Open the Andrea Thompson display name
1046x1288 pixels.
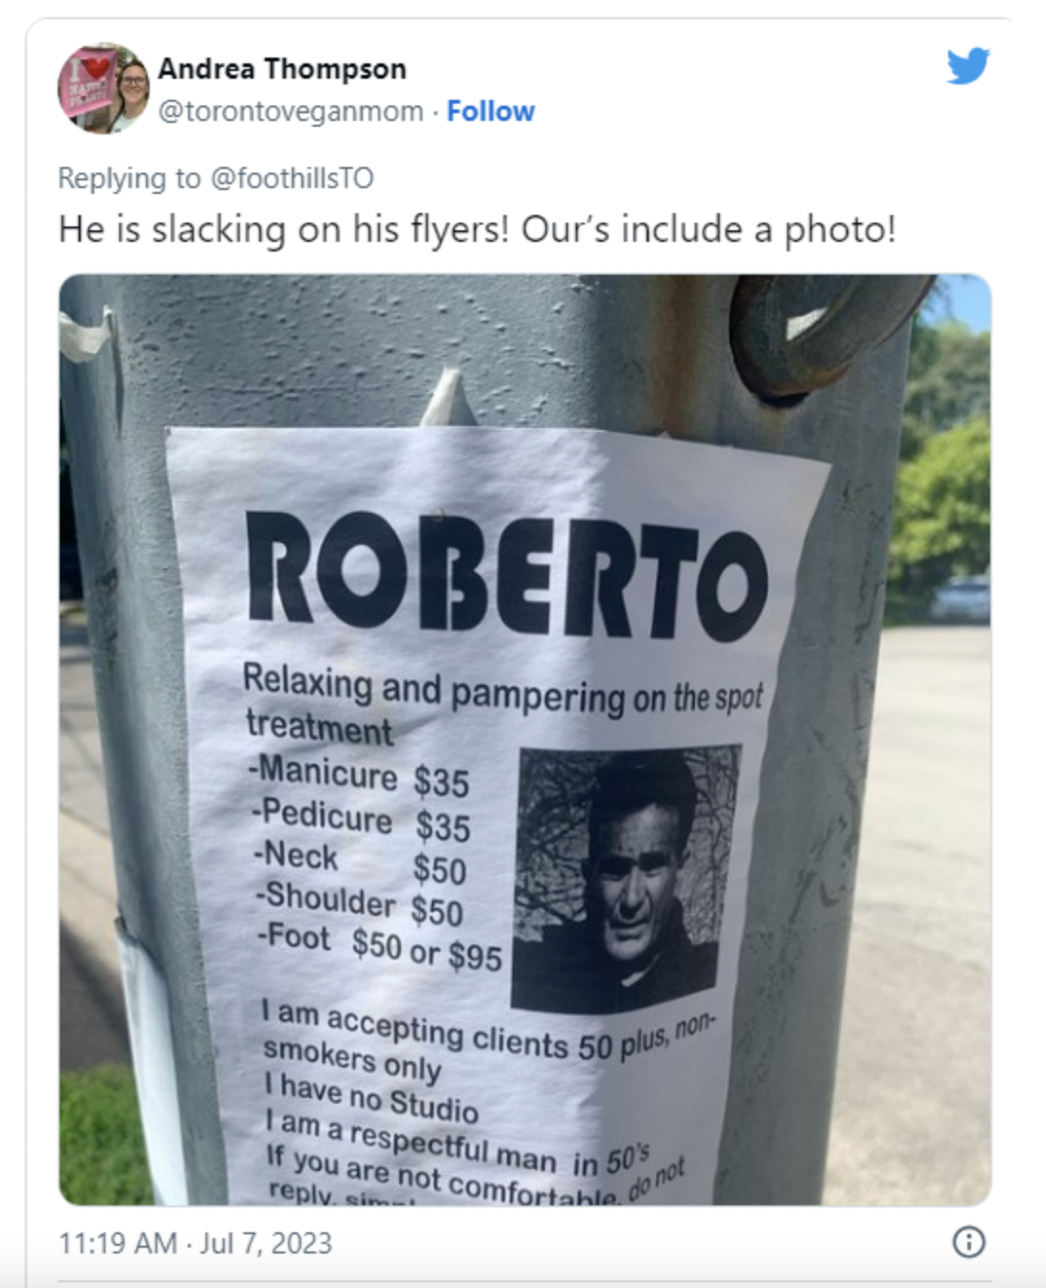coord(282,69)
